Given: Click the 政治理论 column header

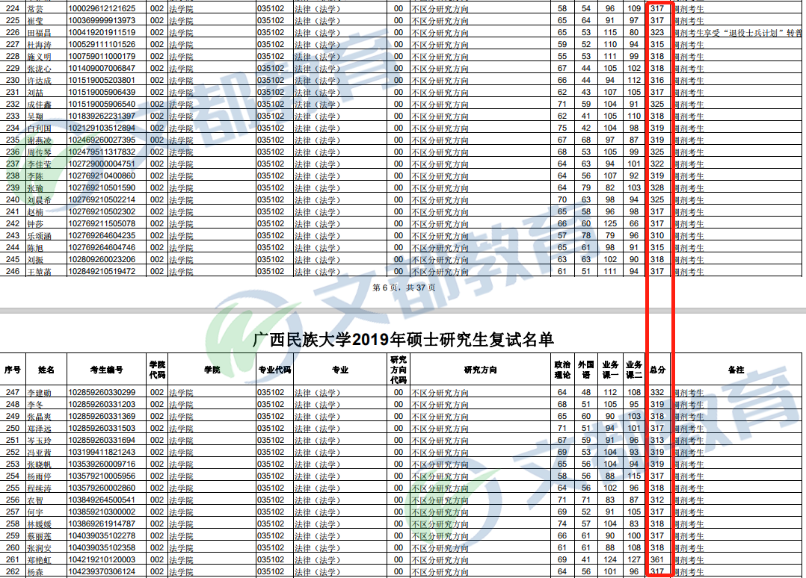Looking at the screenshot, I should click(x=562, y=370).
